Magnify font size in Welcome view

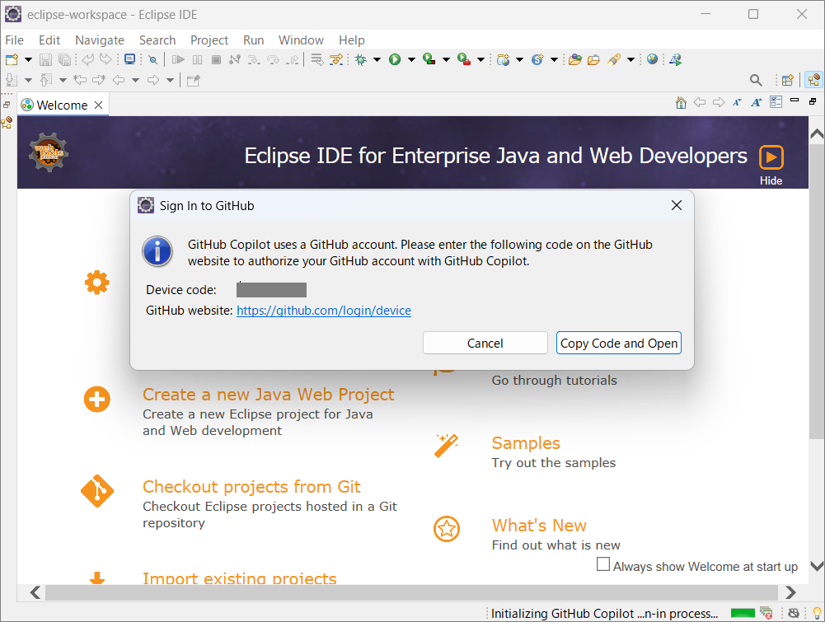[x=756, y=102]
